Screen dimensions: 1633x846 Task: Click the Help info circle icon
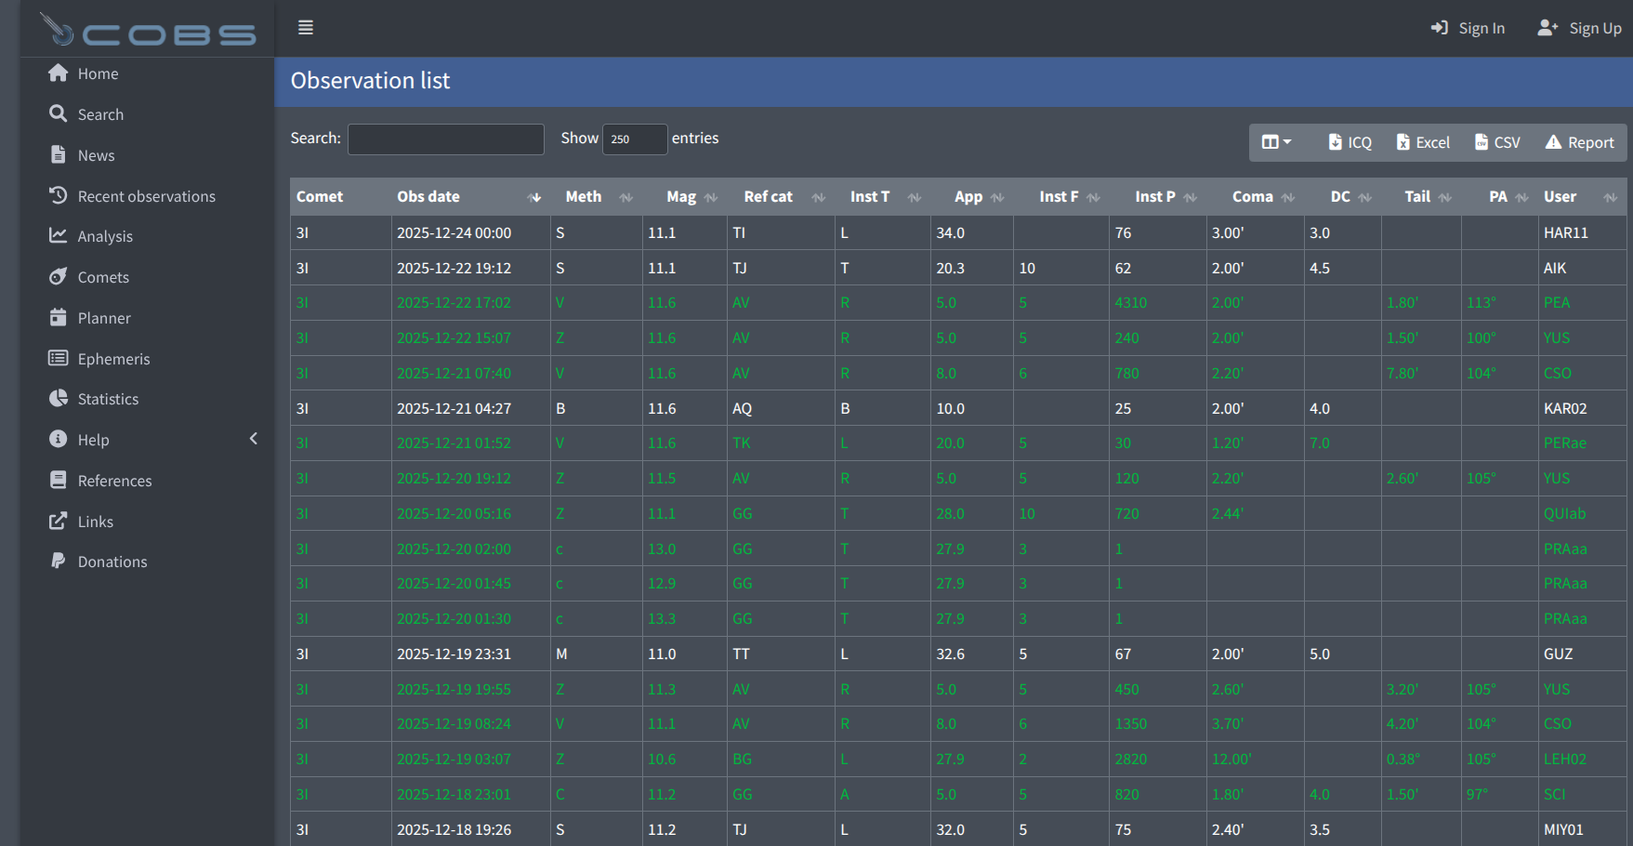tap(59, 439)
